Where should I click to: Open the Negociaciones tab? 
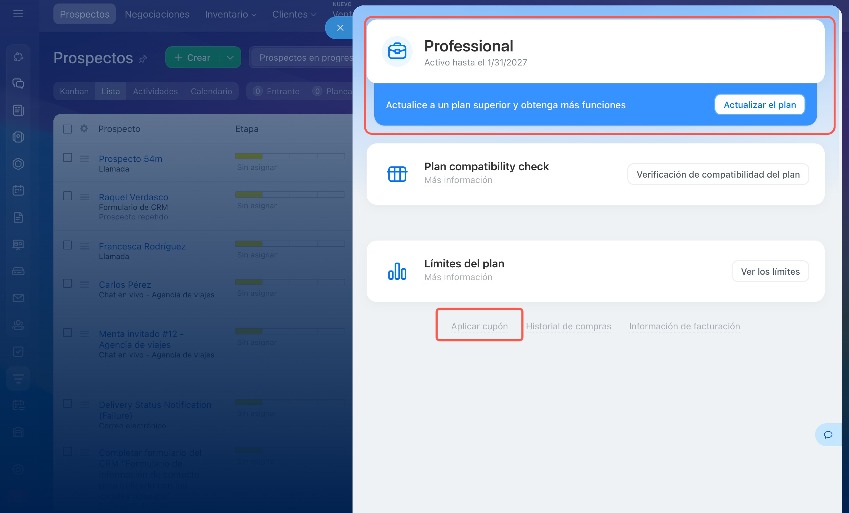click(157, 14)
